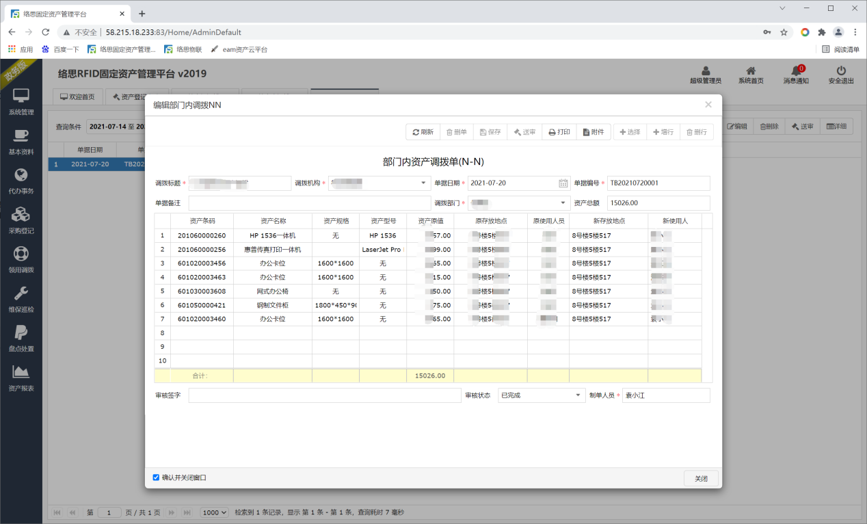
Task: Click the 删行 delete-row button
Action: click(x=697, y=132)
